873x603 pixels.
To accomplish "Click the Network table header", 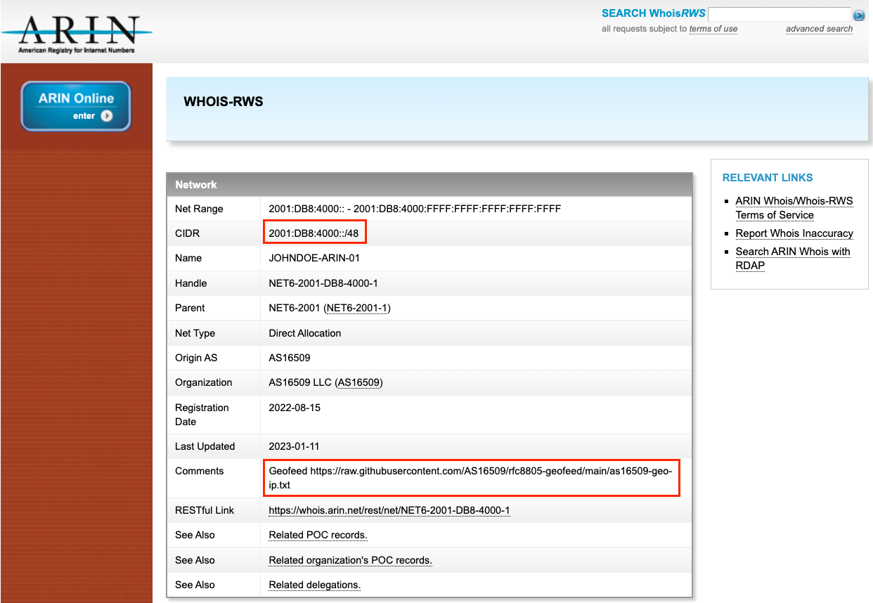I will pos(429,184).
